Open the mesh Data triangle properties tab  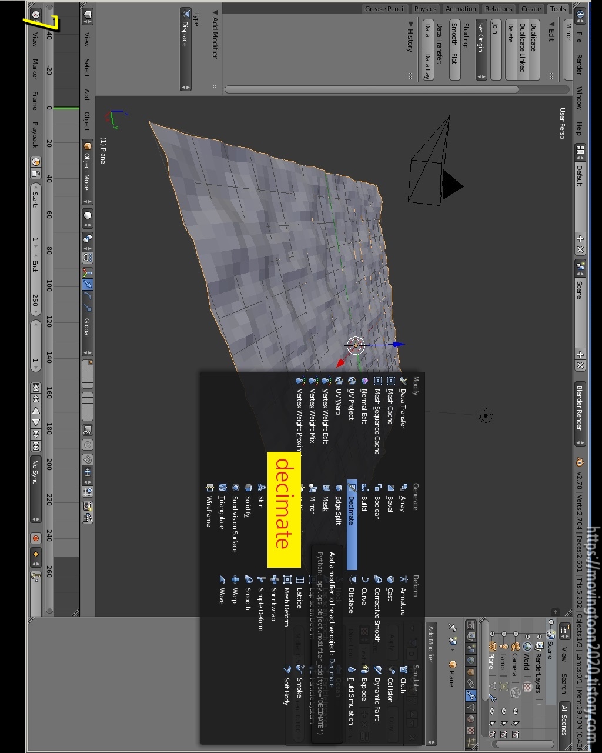(x=471, y=708)
